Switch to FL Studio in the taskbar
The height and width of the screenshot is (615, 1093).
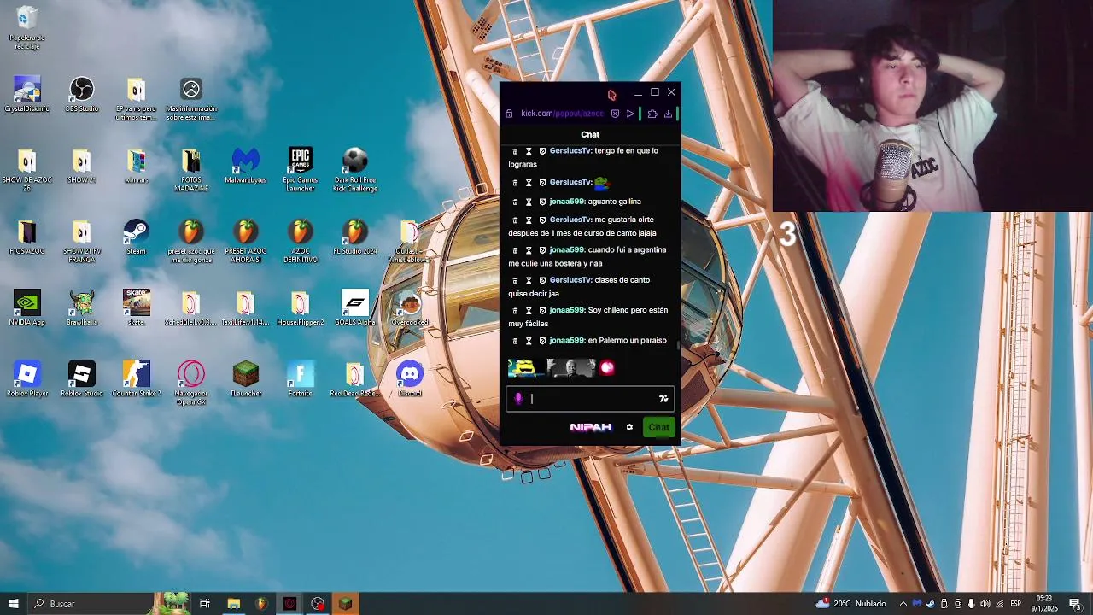[x=261, y=604]
